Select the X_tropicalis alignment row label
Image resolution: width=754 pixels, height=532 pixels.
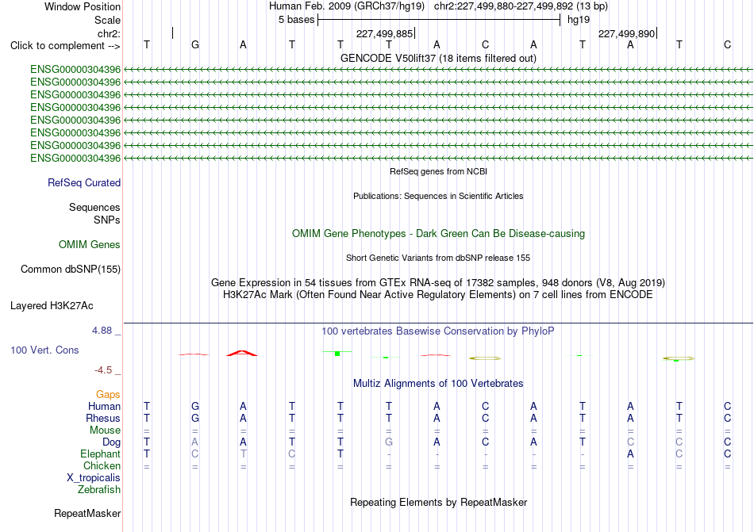click(94, 478)
